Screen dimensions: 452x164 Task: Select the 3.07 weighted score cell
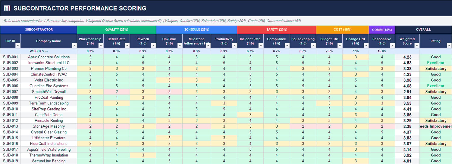click(407, 144)
